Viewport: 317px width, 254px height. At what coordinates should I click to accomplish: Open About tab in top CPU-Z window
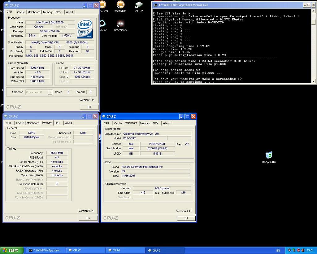pos(70,12)
